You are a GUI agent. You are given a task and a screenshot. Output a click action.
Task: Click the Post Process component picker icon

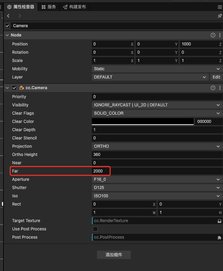(x=219, y=237)
